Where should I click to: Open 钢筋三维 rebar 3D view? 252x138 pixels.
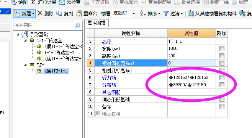(x=215, y=2)
